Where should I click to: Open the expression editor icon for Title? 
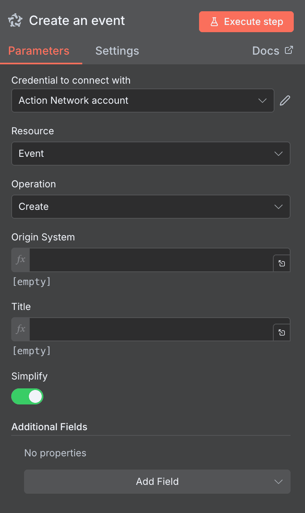coord(281,332)
